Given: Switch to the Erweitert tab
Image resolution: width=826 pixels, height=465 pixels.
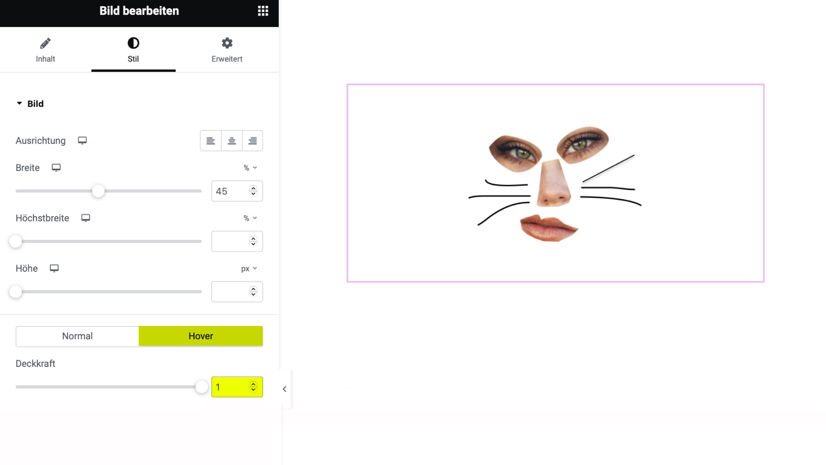Looking at the screenshot, I should click(x=226, y=50).
